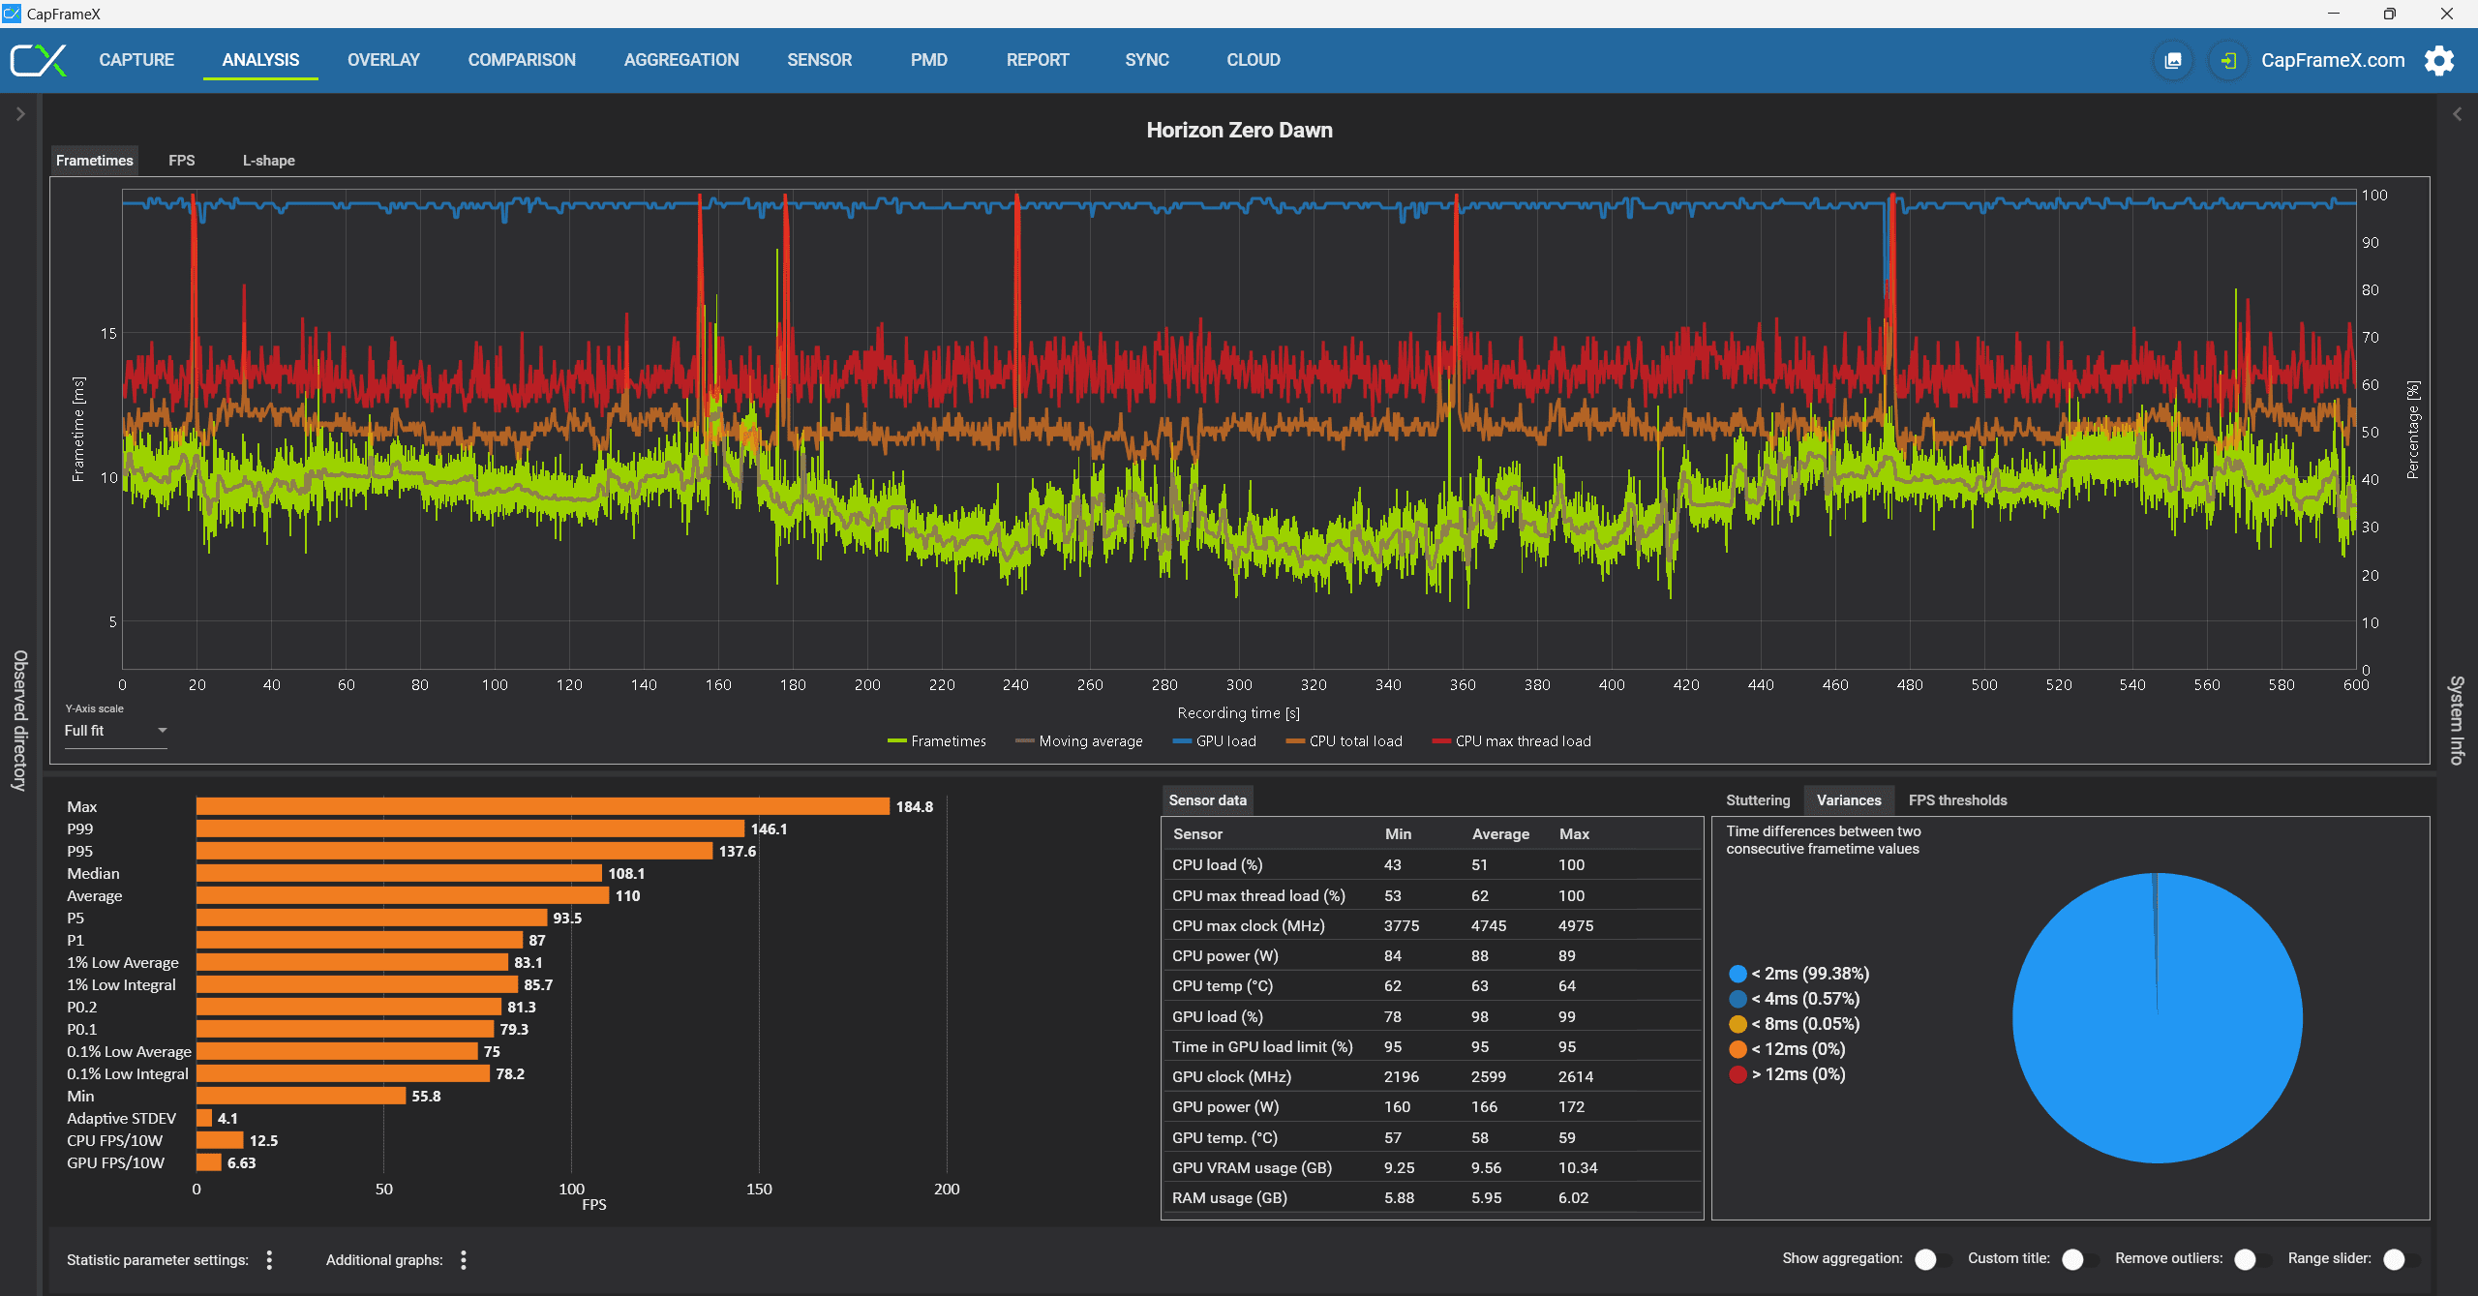Screen dimensions: 2478x1296
Task: Enable the Remove outliers switch
Action: 2251,1259
